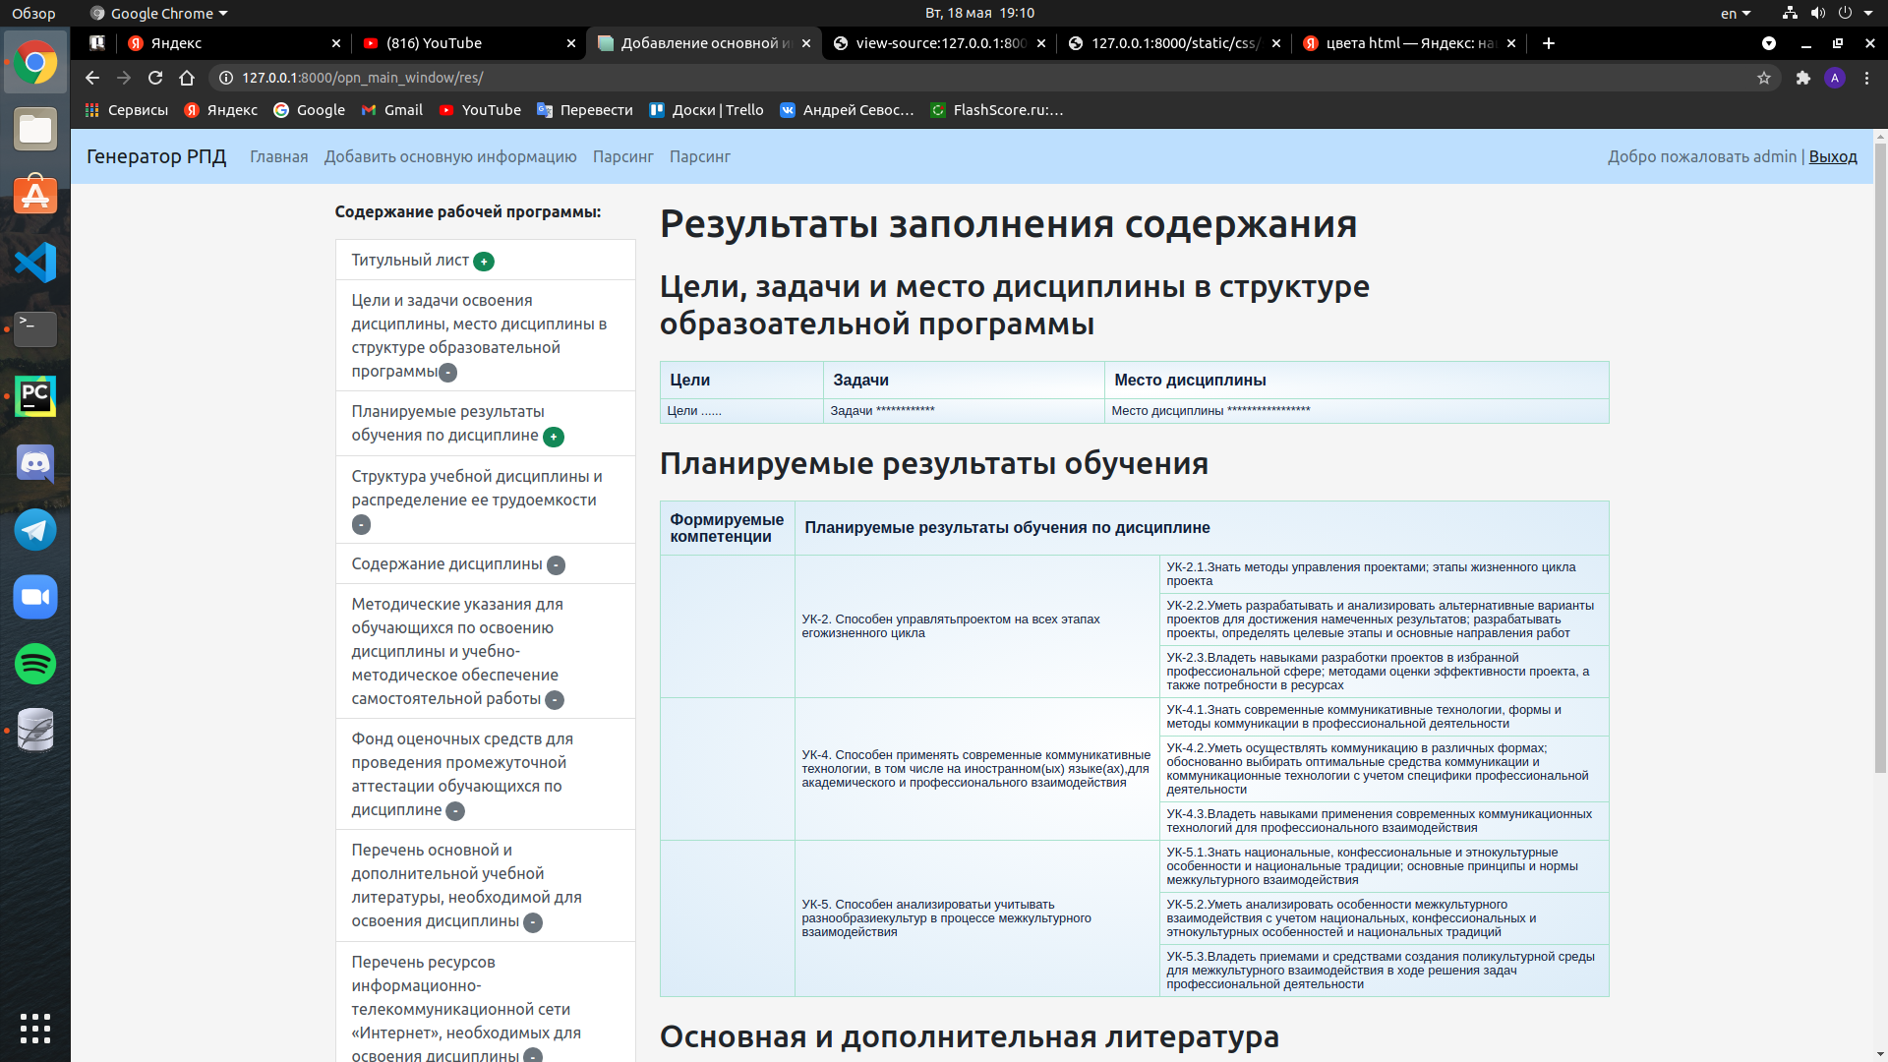Toggle the minus beside "Методические указания для обучающихся"
Viewport: 1888px width, 1062px height.
point(554,700)
